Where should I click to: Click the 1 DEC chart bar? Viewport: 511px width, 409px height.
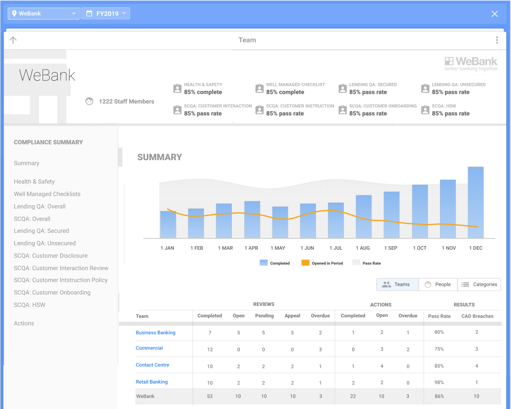pyautogui.click(x=476, y=203)
